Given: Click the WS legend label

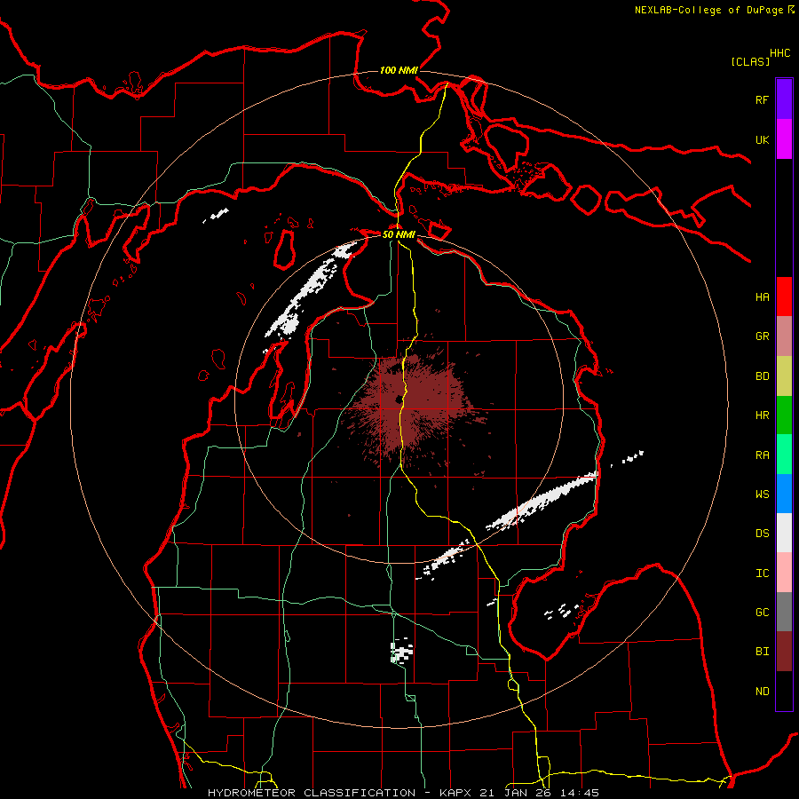Looking at the screenshot, I should click(763, 494).
